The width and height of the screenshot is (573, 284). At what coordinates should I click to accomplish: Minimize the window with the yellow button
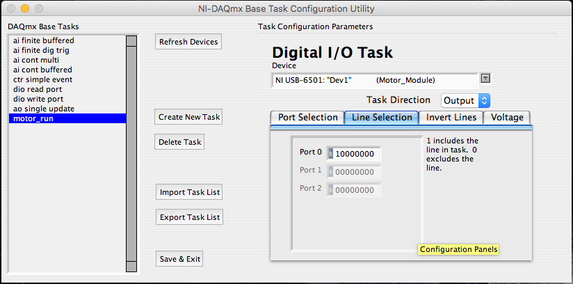coord(25,8)
